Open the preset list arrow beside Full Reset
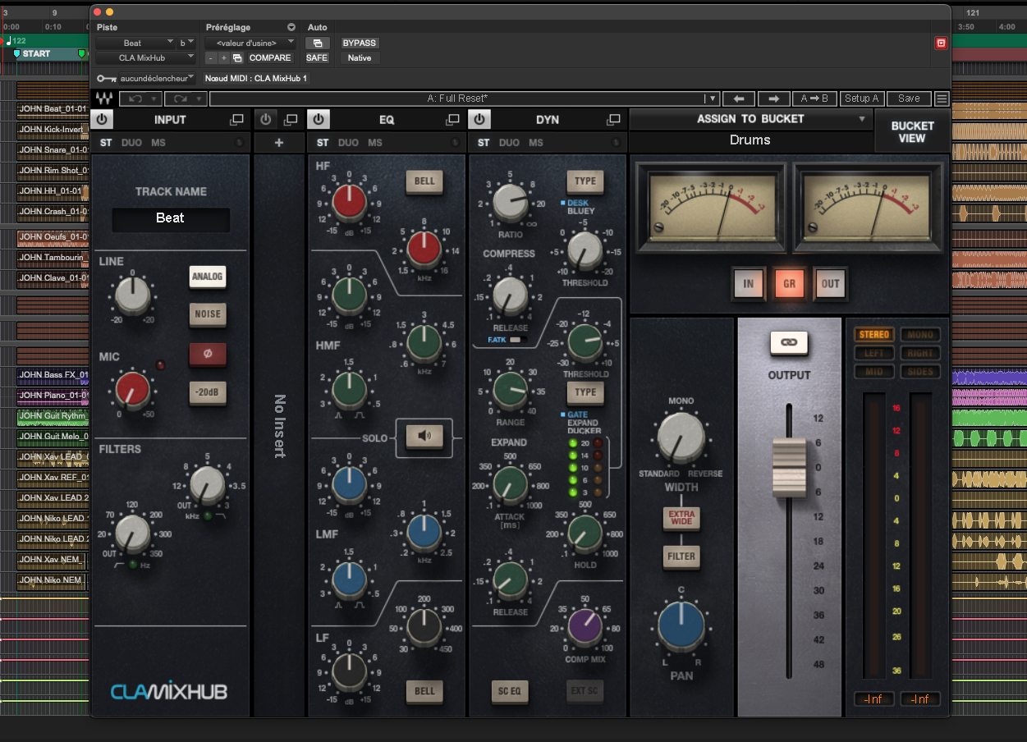Image resolution: width=1027 pixels, height=742 pixels. point(713,98)
